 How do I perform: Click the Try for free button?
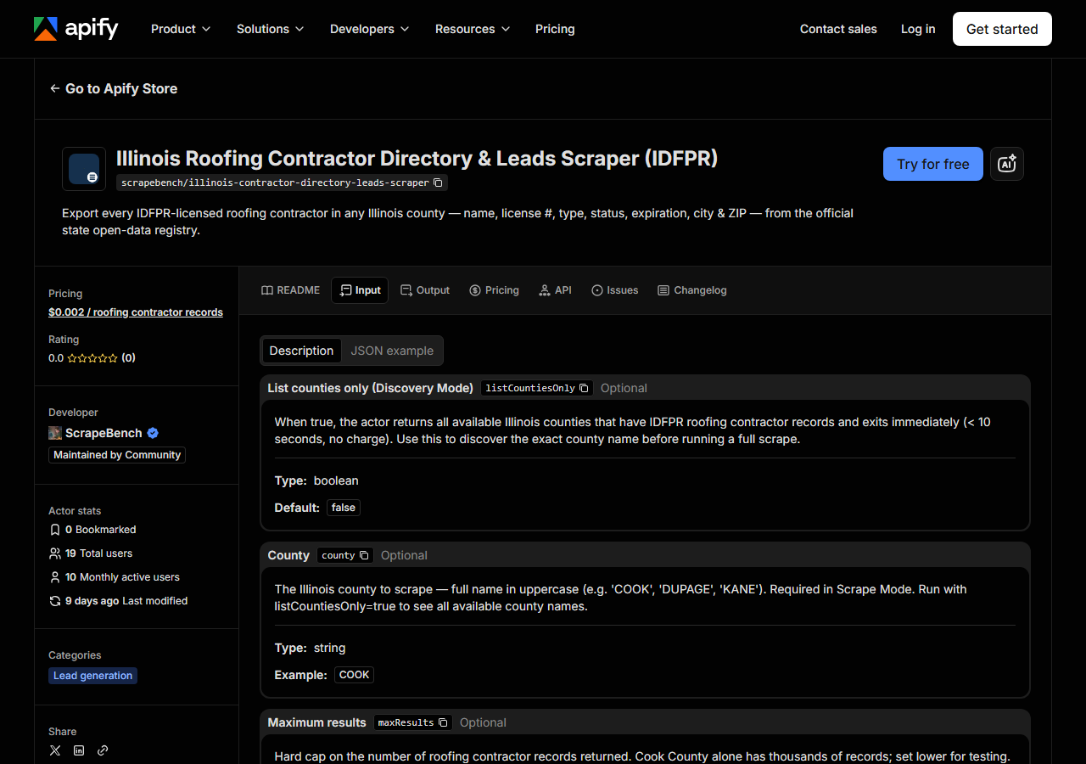click(x=933, y=164)
